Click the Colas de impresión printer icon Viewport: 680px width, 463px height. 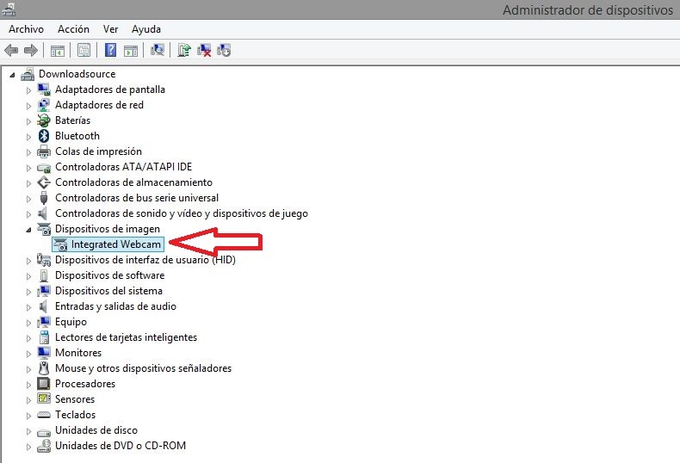[x=43, y=151]
